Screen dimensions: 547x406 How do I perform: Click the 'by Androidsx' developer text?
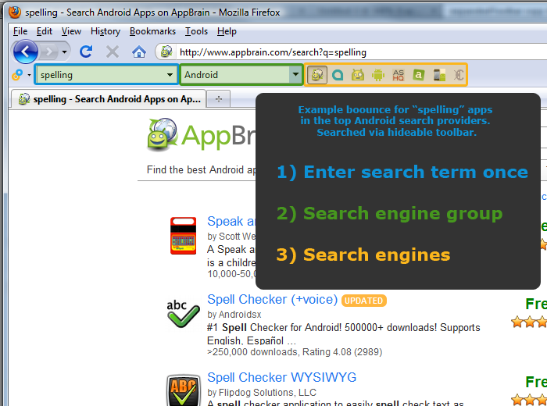tap(234, 315)
